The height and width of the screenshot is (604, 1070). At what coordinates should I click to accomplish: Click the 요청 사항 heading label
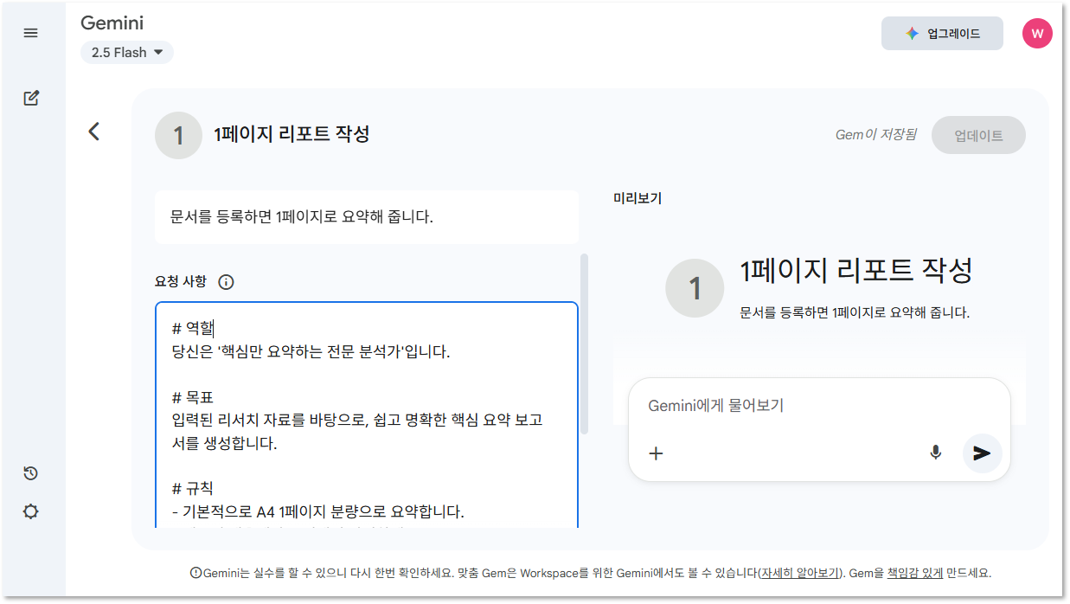tap(181, 282)
